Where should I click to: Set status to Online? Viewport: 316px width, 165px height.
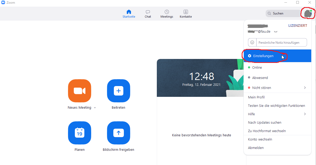click(x=257, y=68)
